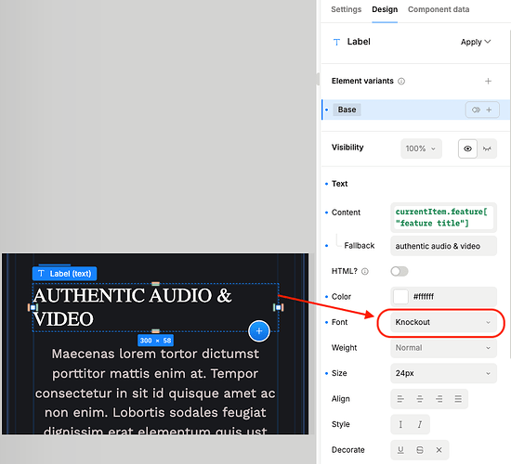Image resolution: width=511 pixels, height=464 pixels.
Task: Click the Element variants info icon
Action: [x=401, y=82]
